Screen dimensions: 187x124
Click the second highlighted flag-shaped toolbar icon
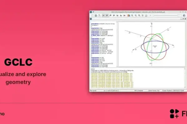107,15
